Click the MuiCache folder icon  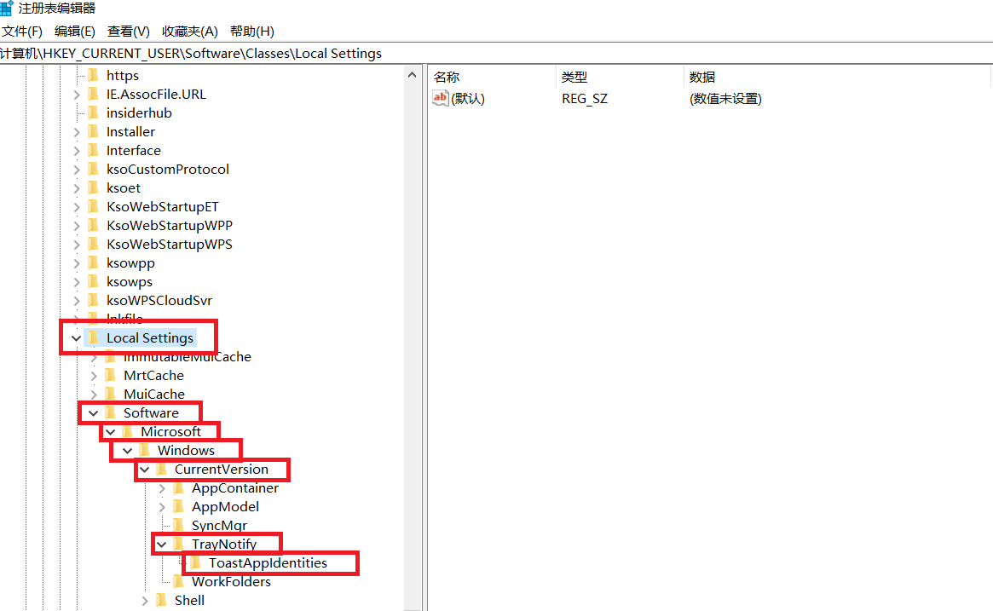(x=110, y=394)
